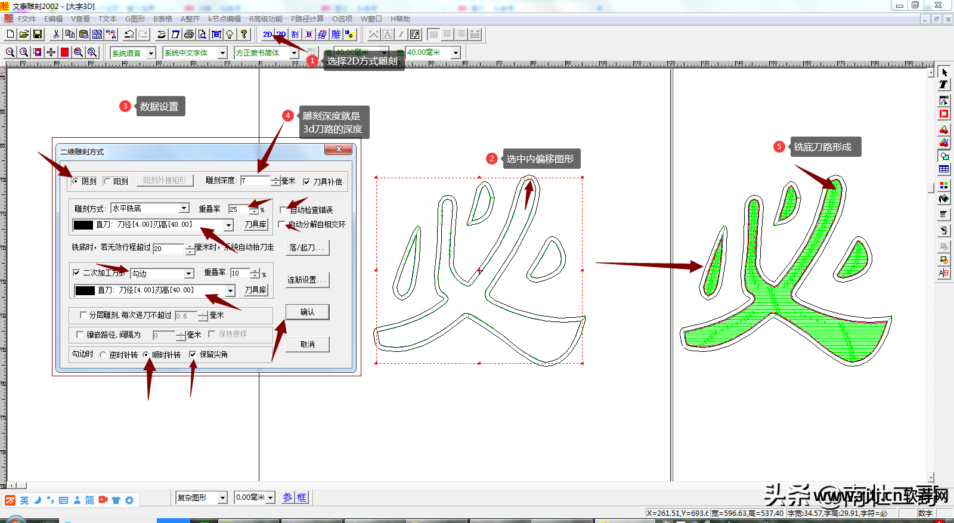This screenshot has width=954, height=523.
Task: Open the R高级功能 menu
Action: click(x=266, y=19)
